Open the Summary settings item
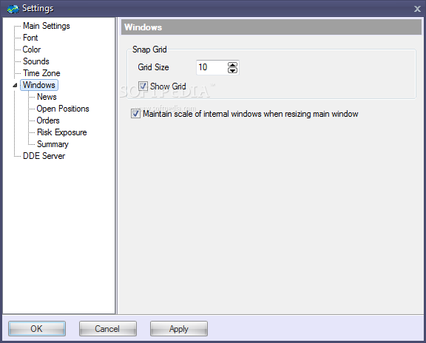The image size is (426, 343). (x=53, y=144)
